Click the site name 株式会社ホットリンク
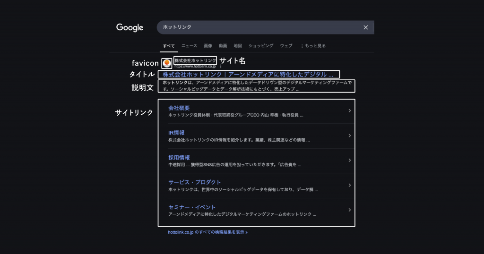The width and height of the screenshot is (484, 254). click(x=195, y=60)
